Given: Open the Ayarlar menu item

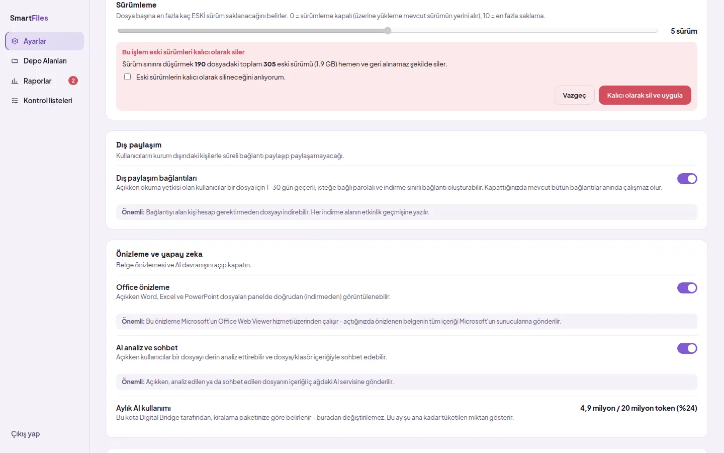Looking at the screenshot, I should point(45,41).
